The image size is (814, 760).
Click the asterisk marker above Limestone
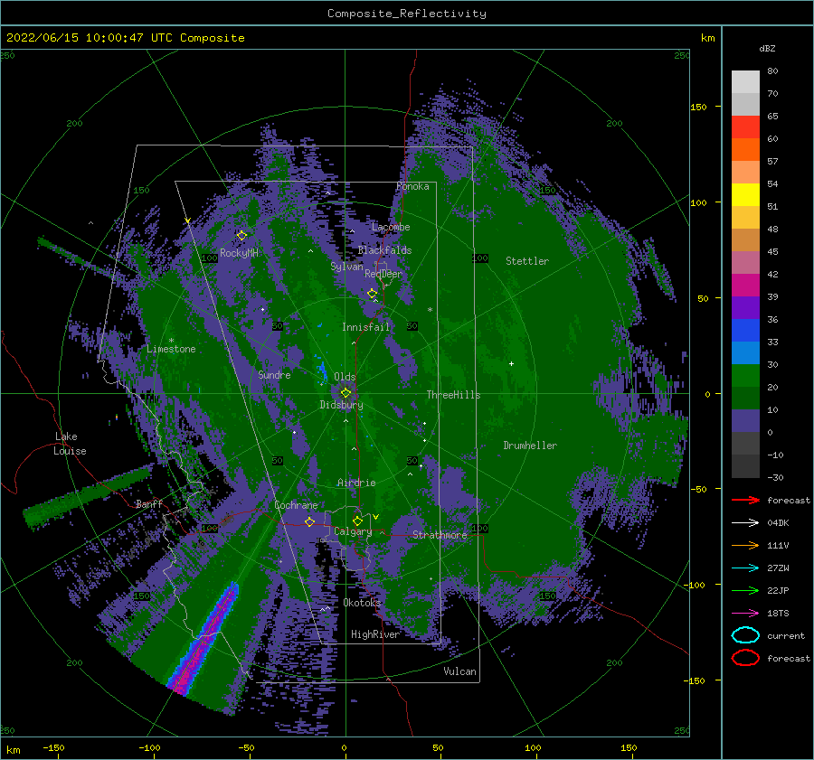(171, 341)
